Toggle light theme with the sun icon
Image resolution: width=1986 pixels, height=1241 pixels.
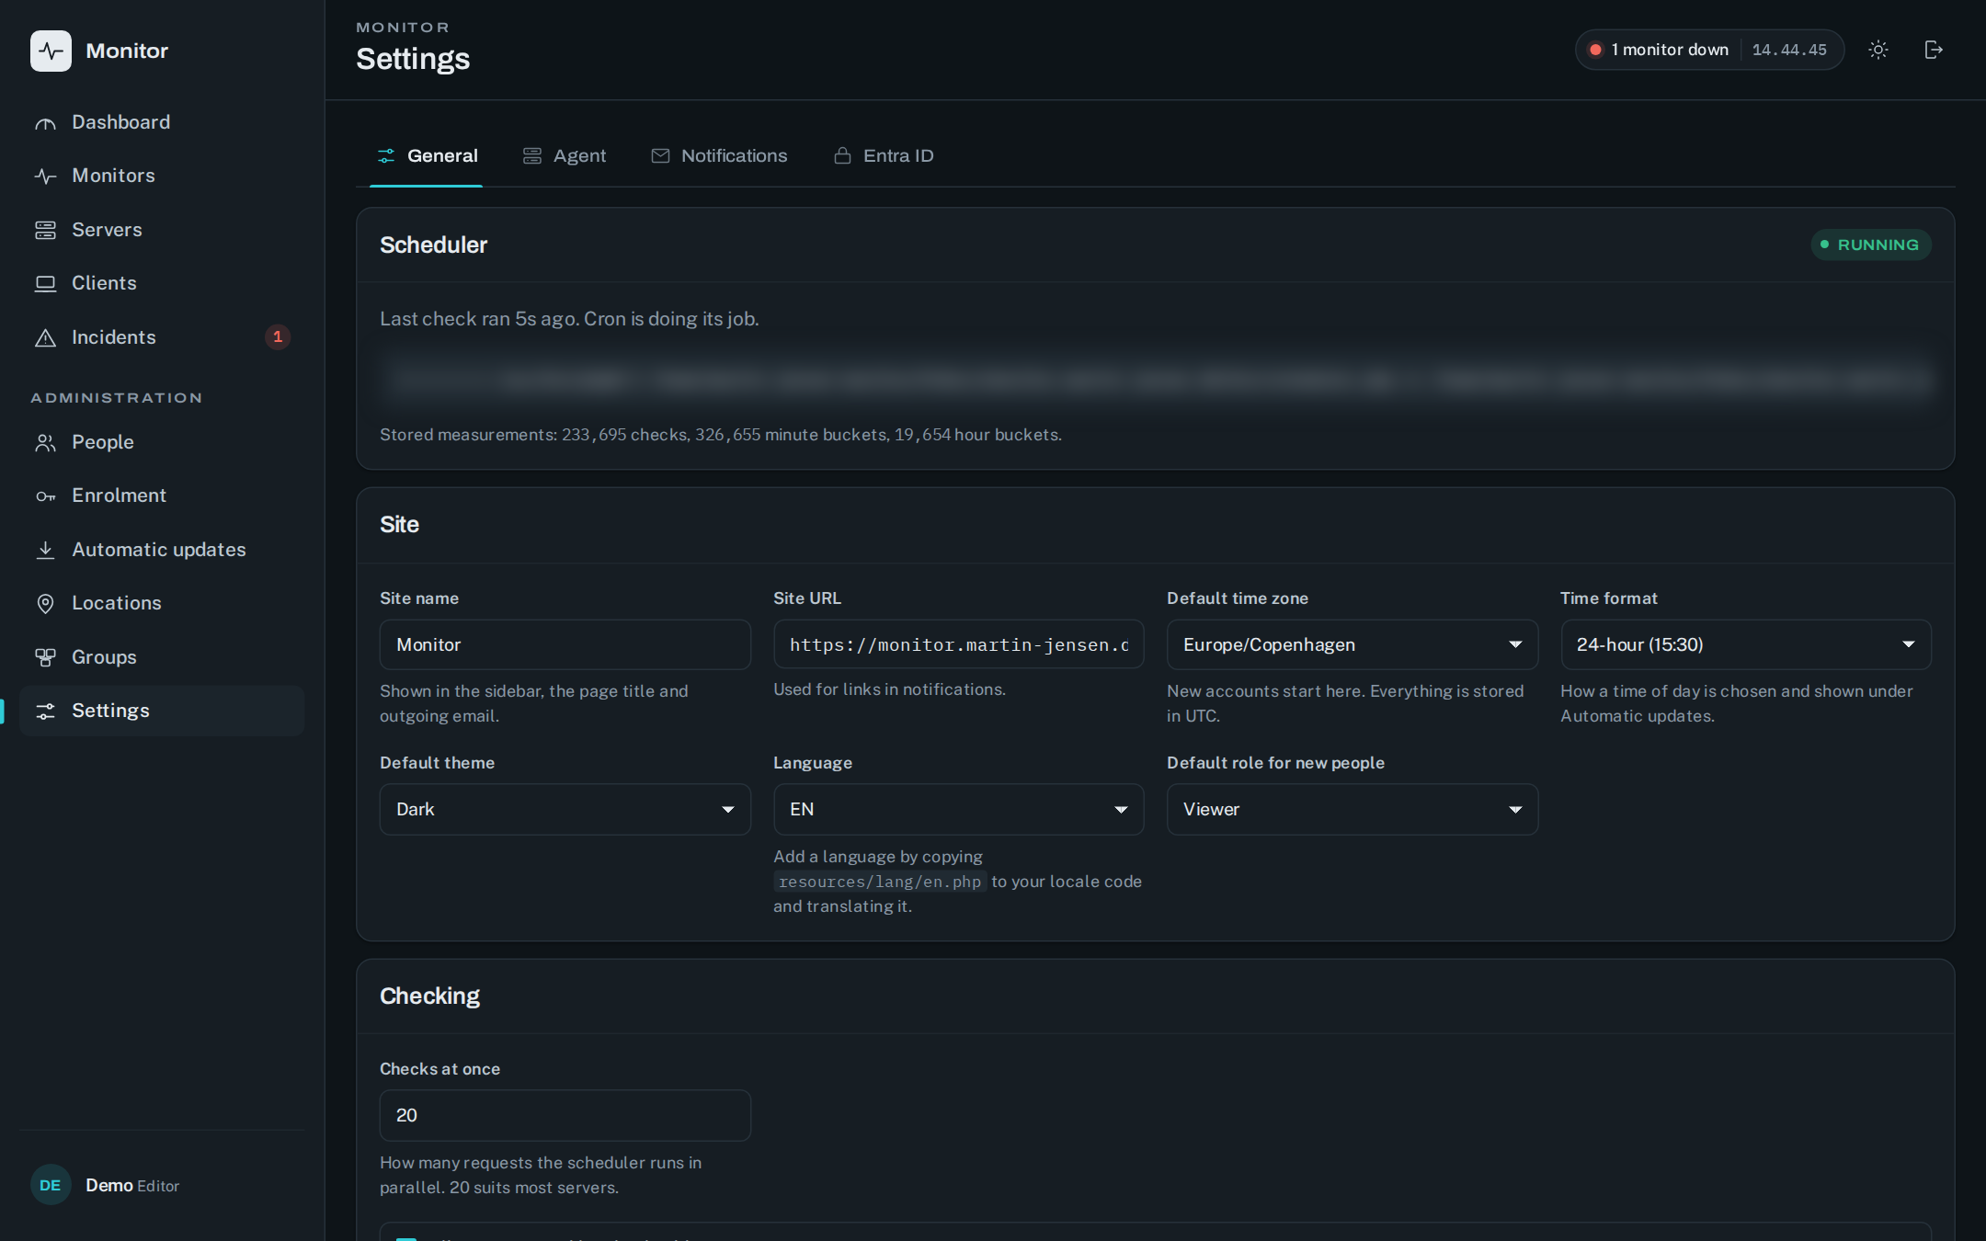coord(1878,50)
